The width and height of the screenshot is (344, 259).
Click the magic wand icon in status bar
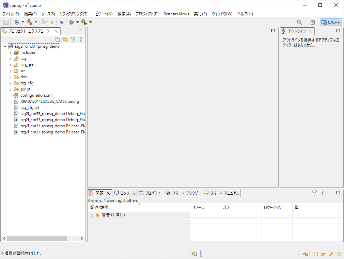(331, 254)
